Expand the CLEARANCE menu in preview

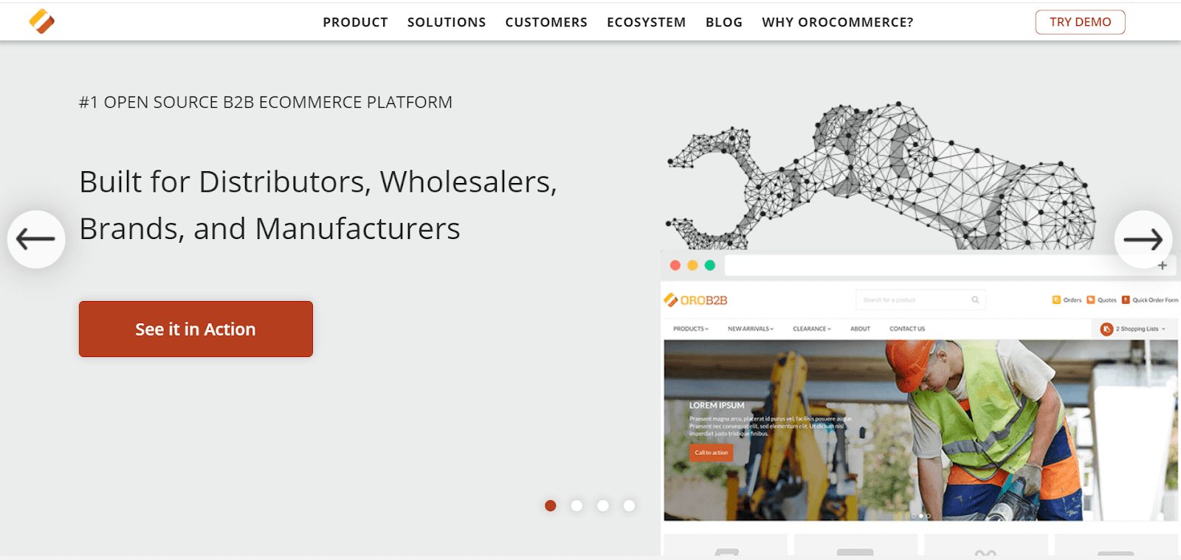pos(812,329)
